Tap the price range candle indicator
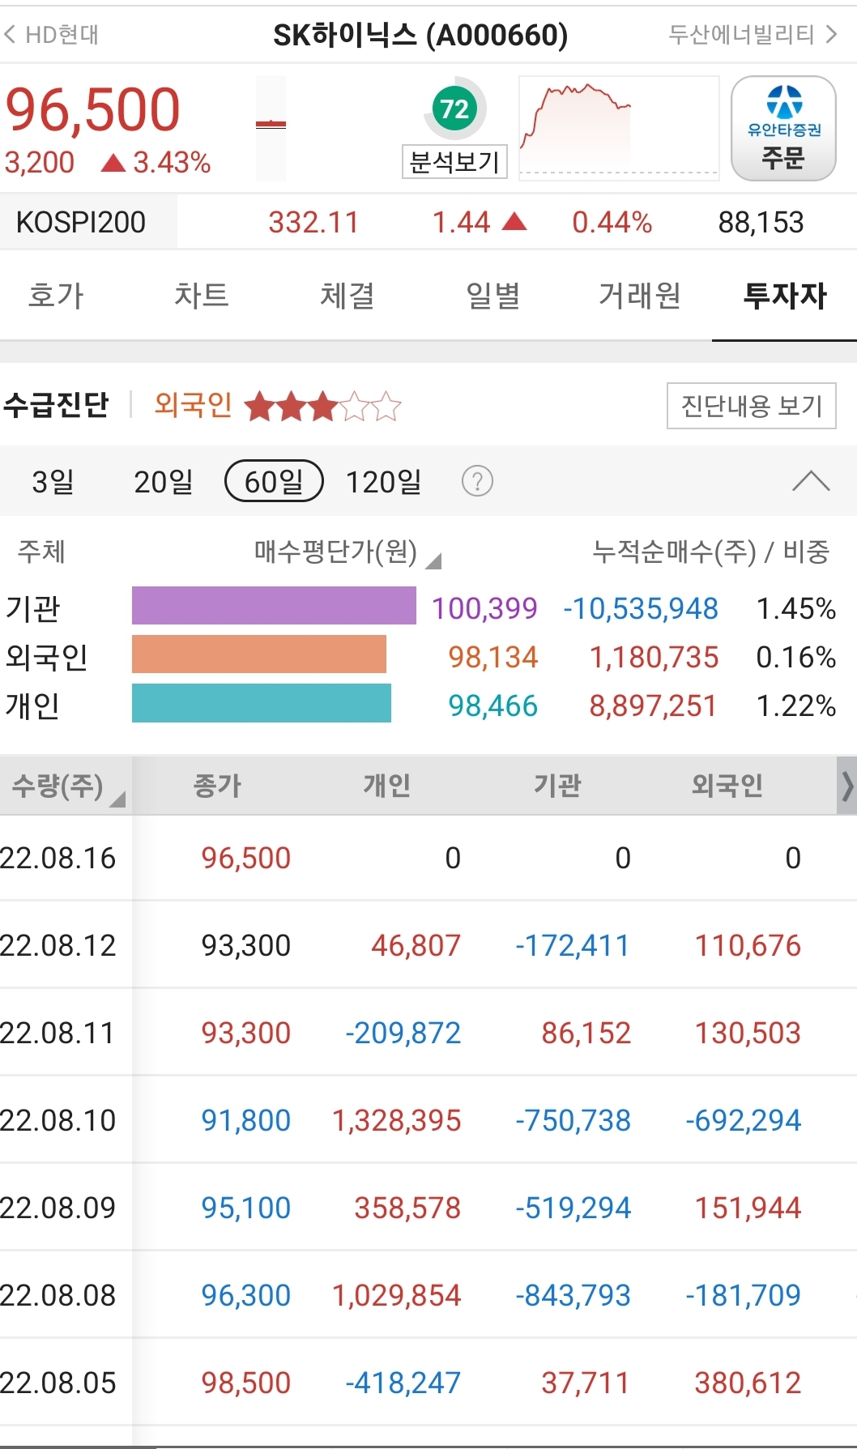Image resolution: width=857 pixels, height=1449 pixels. (x=271, y=128)
